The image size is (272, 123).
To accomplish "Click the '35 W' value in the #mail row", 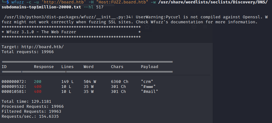I will 89,91.
